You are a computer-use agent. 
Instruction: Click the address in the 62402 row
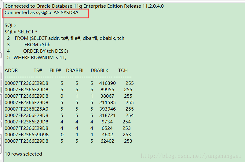pos(27,141)
